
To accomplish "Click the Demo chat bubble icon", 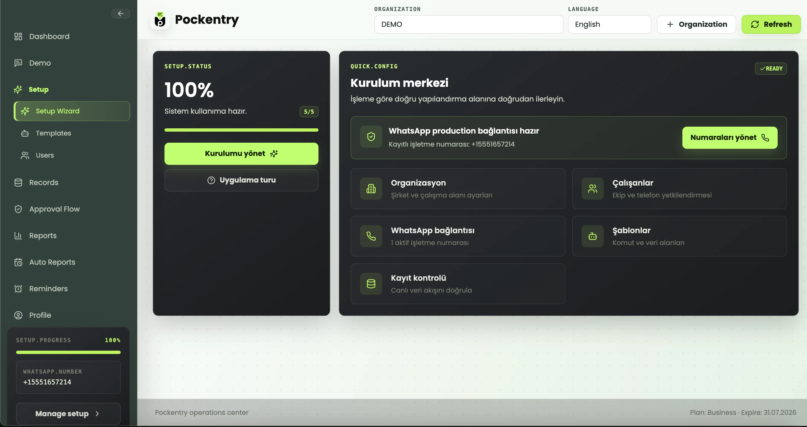I will coord(18,63).
